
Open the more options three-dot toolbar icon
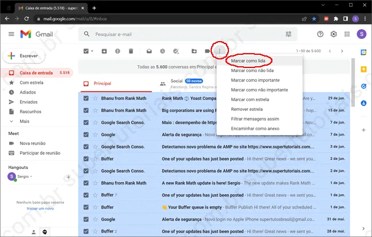pyautogui.click(x=220, y=51)
